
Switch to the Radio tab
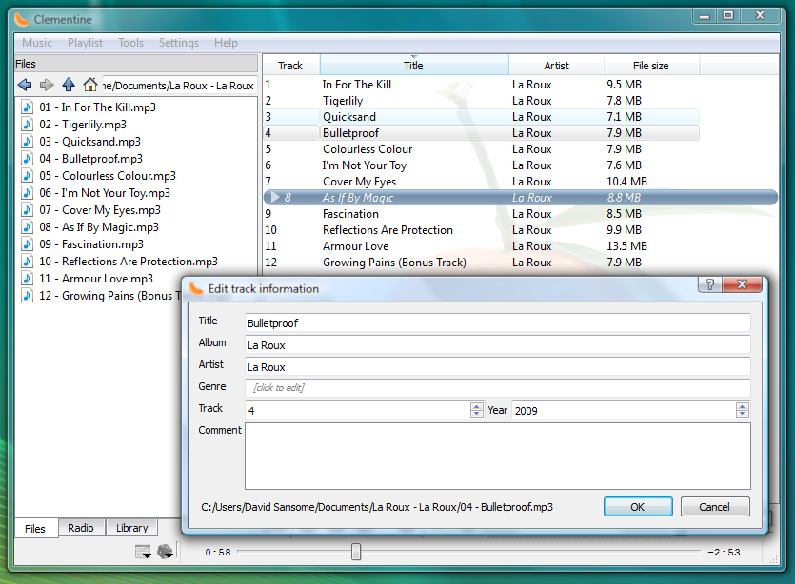coord(81,528)
